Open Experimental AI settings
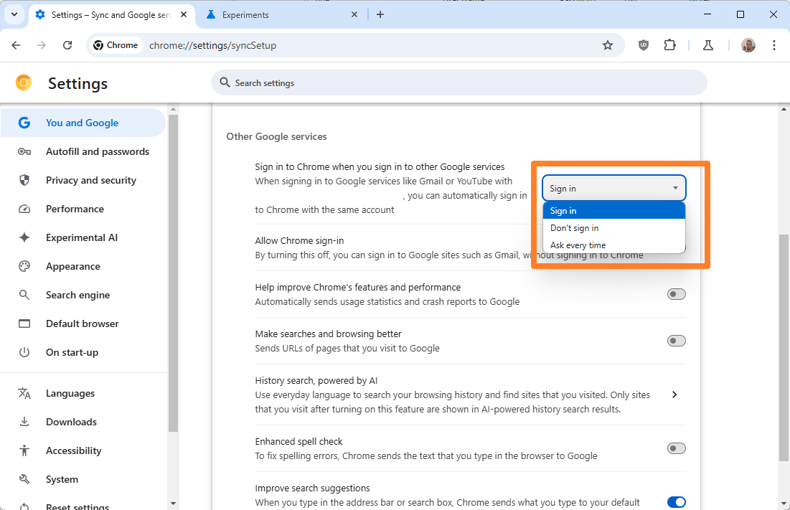Viewport: 790px width, 510px height. coord(83,237)
